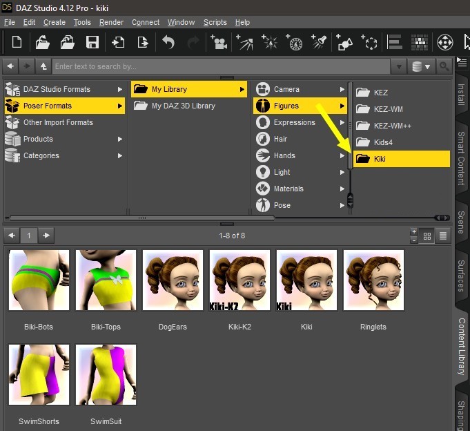
Task: Create a new primitive shape
Action: pos(344,42)
